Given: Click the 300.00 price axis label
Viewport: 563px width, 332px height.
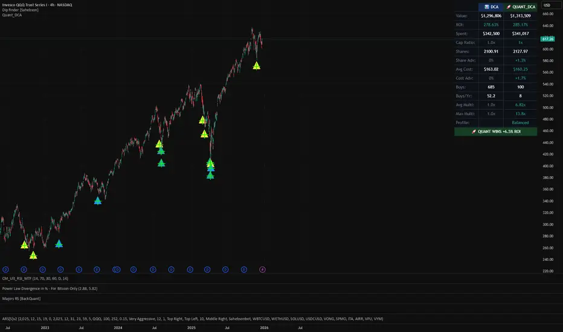Looking at the screenshot, I should 547,225.
